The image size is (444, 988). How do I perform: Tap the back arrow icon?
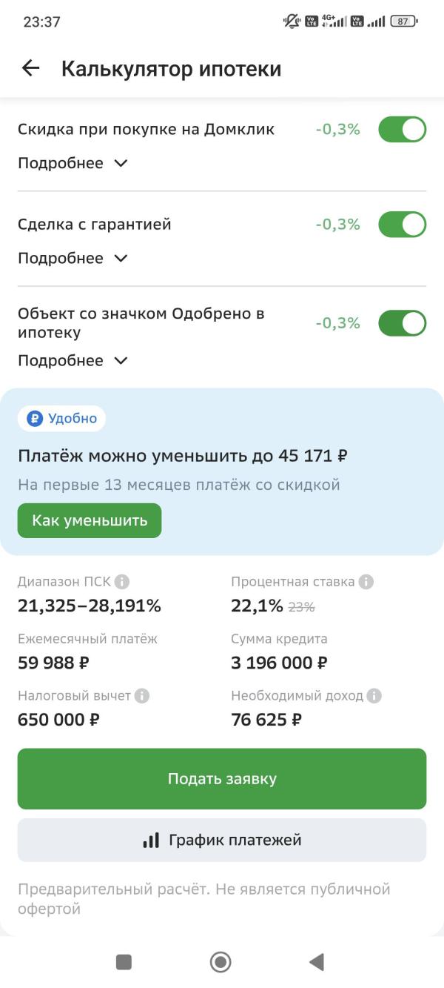pos(30,69)
